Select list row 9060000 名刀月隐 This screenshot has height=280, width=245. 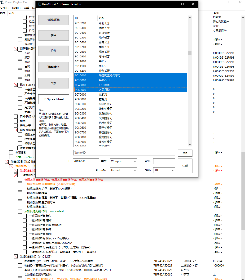coord(131,90)
